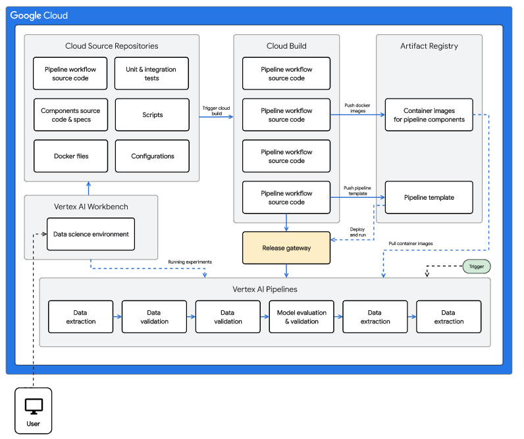Click the 'Push pipeline template' label

point(357,191)
